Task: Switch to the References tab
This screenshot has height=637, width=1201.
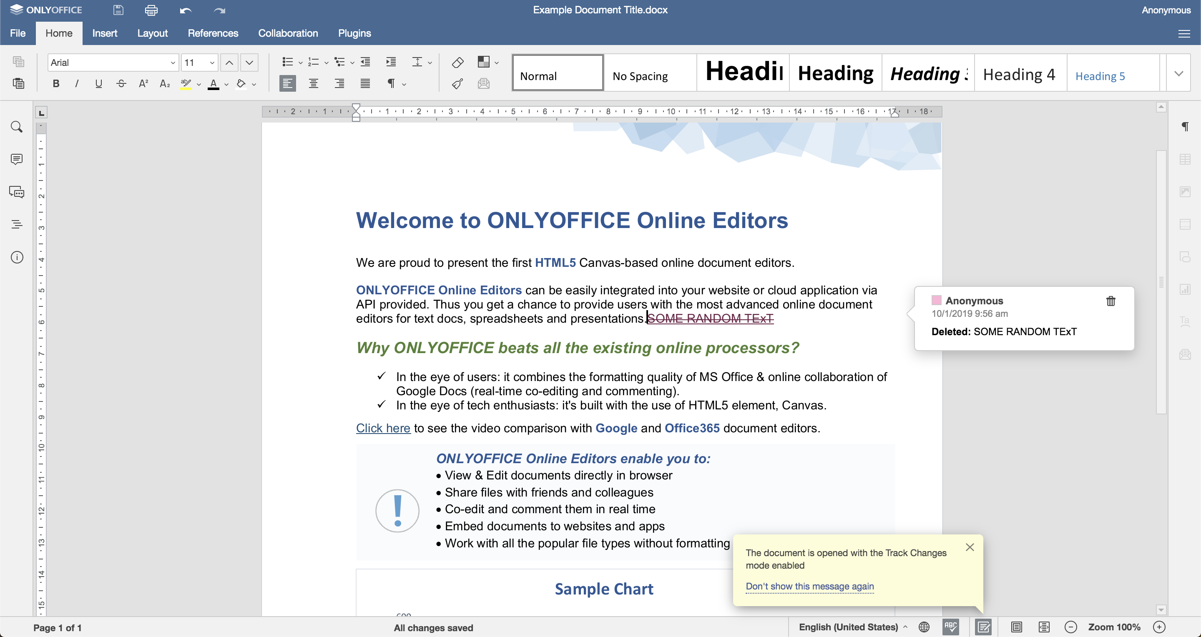Action: [x=213, y=33]
